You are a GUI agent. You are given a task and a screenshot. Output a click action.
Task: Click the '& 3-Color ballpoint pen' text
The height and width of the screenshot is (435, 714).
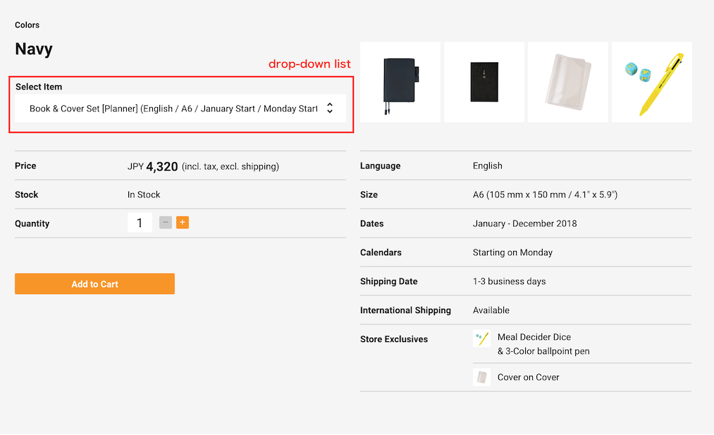click(543, 351)
